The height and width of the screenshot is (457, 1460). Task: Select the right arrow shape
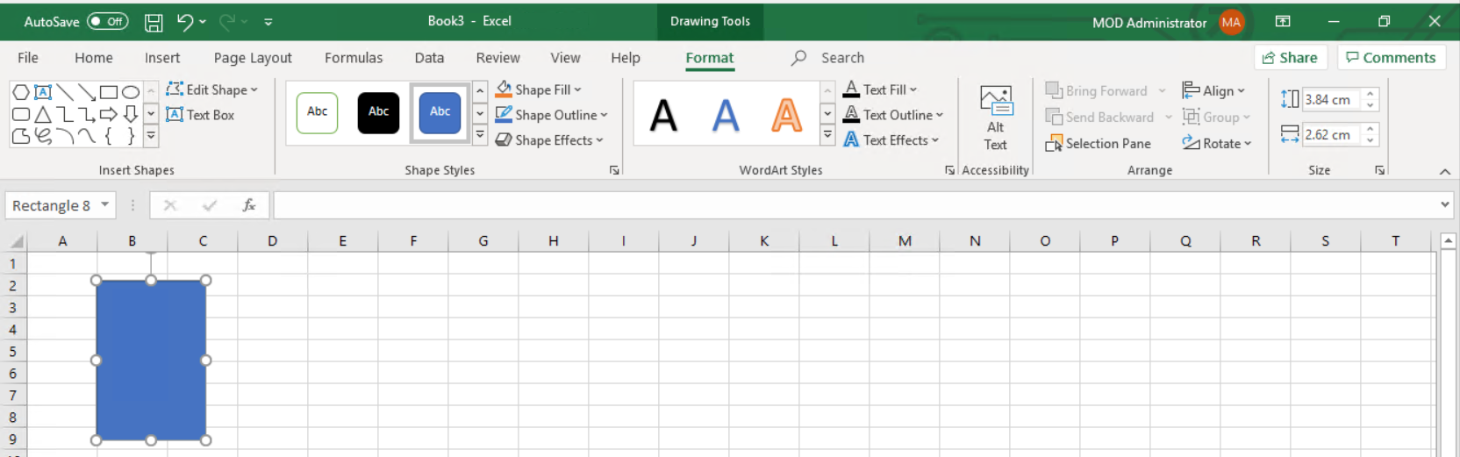click(109, 114)
